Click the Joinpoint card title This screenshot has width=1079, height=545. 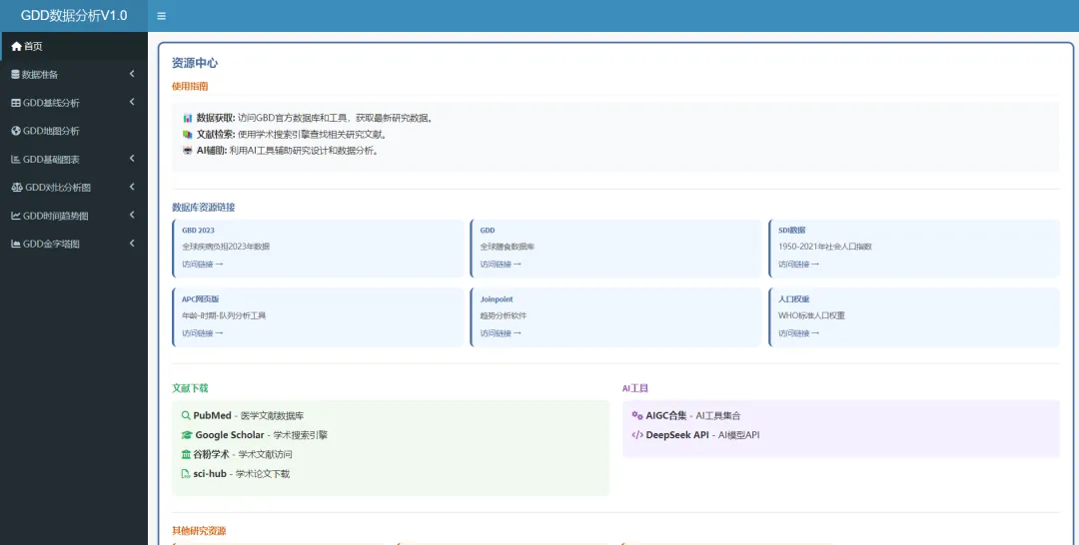[x=497, y=299]
